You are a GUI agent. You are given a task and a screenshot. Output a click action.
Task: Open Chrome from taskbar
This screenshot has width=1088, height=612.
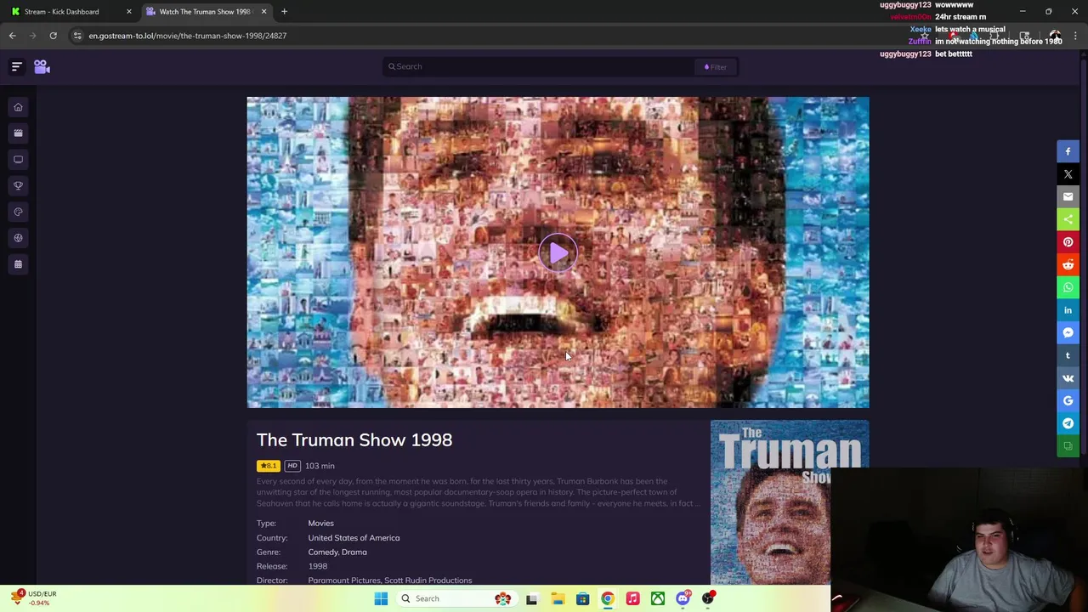point(608,598)
